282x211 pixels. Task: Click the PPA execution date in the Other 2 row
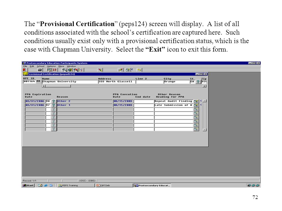(x=123, y=101)
